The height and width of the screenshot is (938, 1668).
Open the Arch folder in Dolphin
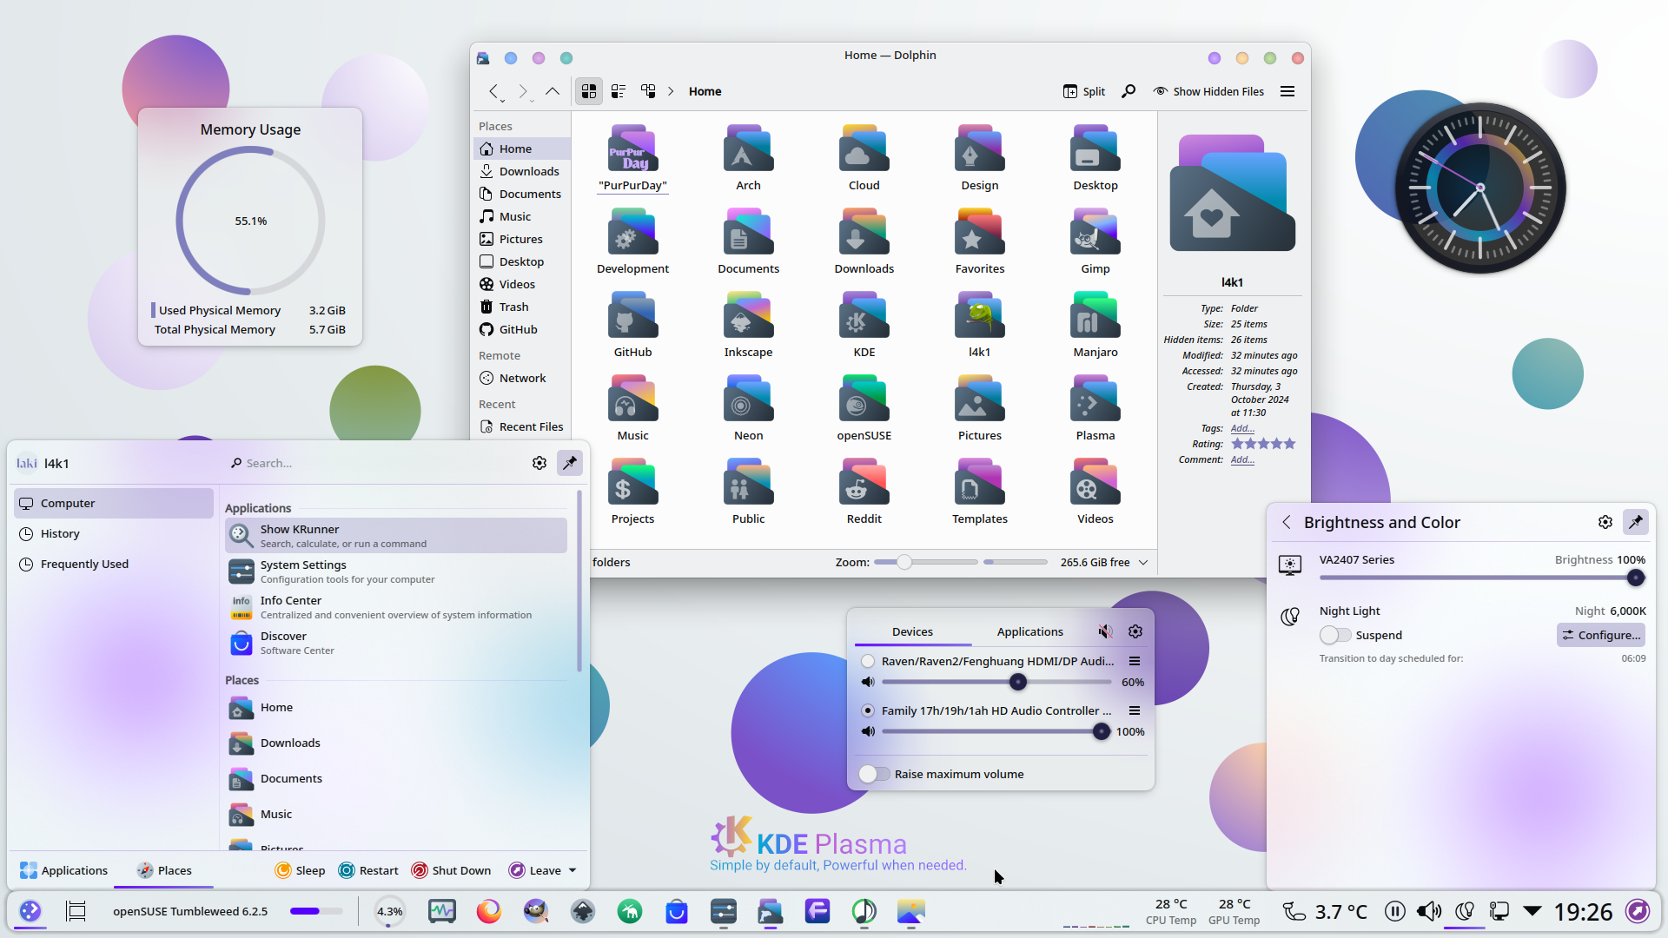pos(748,158)
